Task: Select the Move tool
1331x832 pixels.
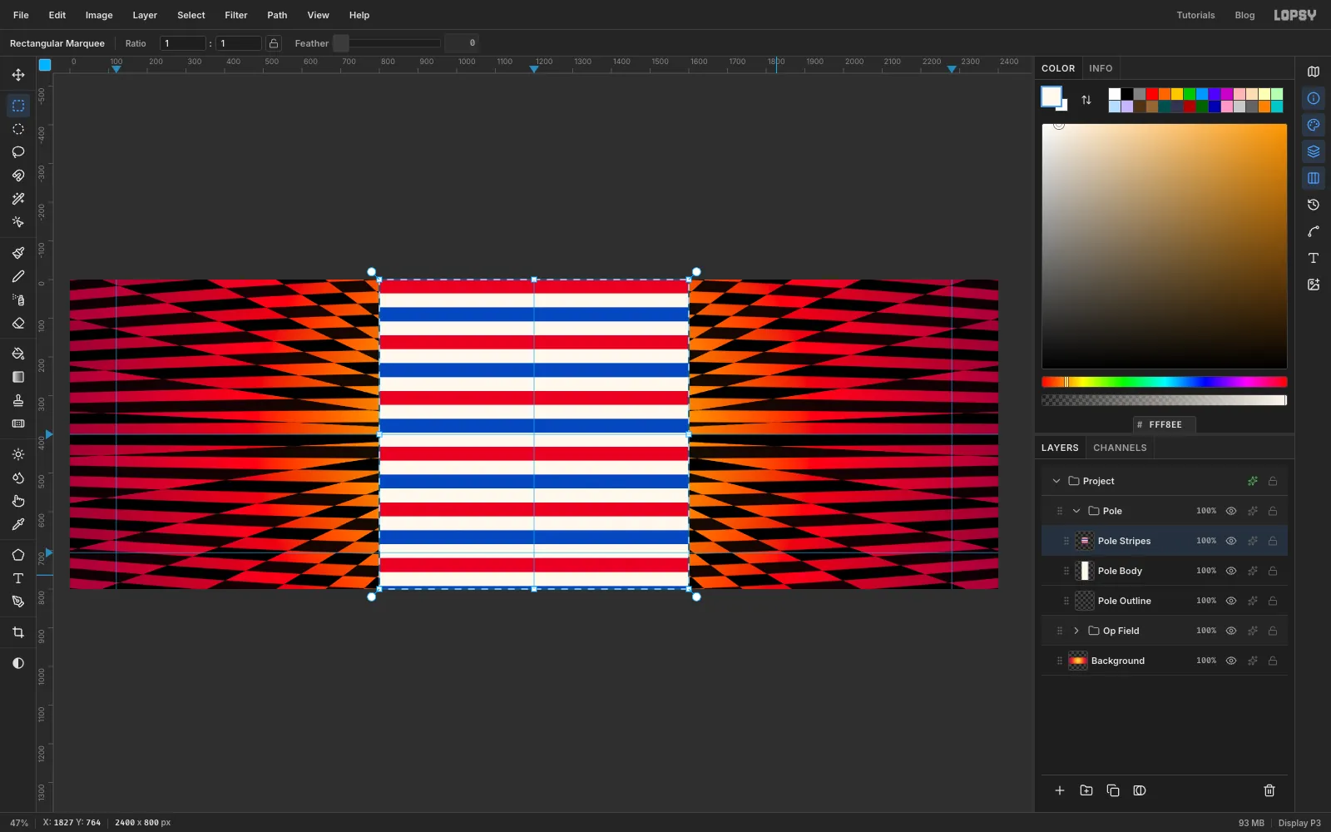Action: 18,75
